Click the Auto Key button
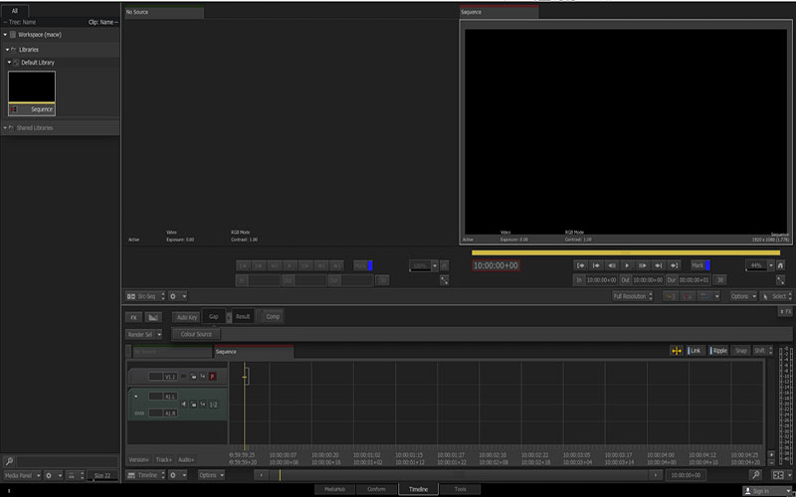This screenshot has width=796, height=497. click(x=186, y=317)
